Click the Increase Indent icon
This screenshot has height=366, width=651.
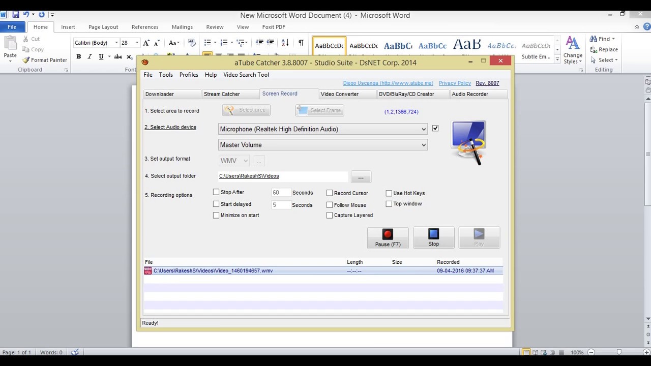(270, 43)
